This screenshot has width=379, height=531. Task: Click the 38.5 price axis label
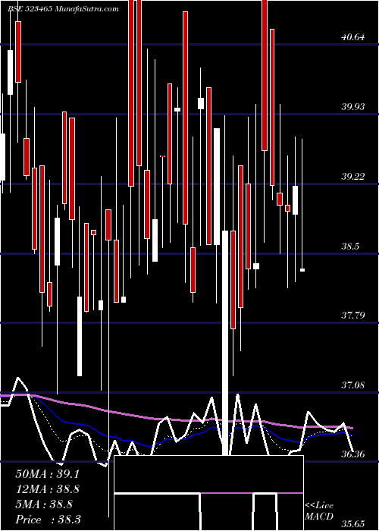350,246
